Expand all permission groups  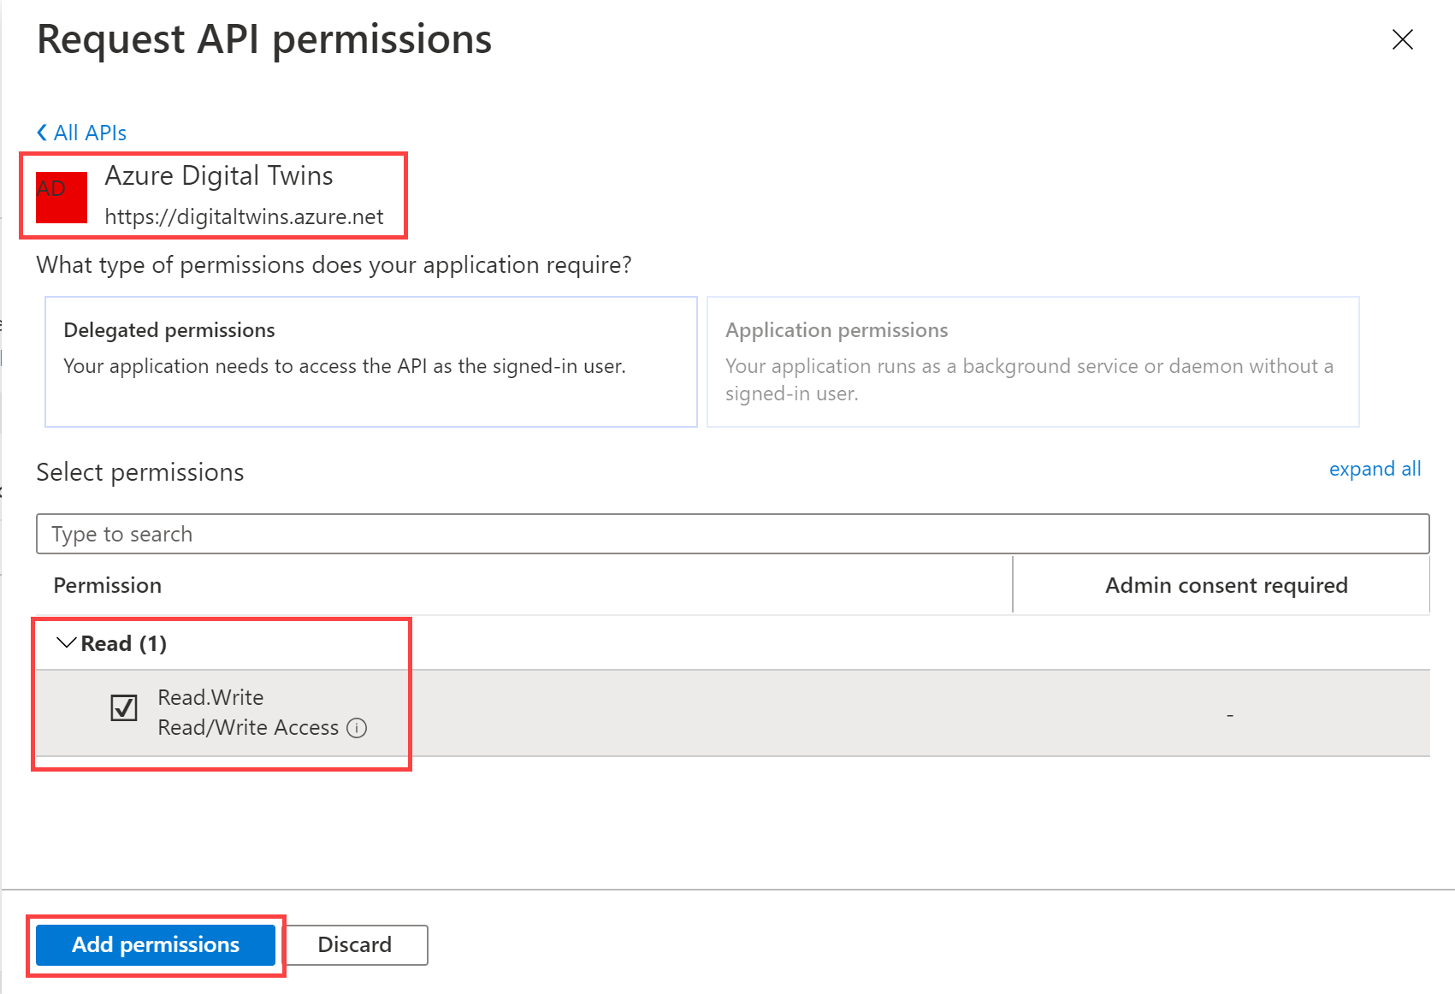(1375, 469)
